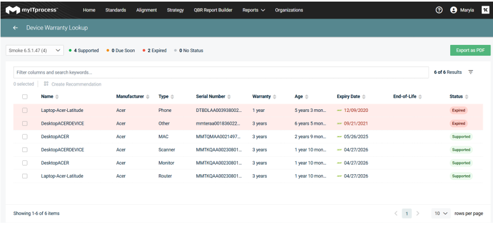The image size is (493, 228).
Task: Open the QBR Report Builder menu item
Action: [x=213, y=10]
